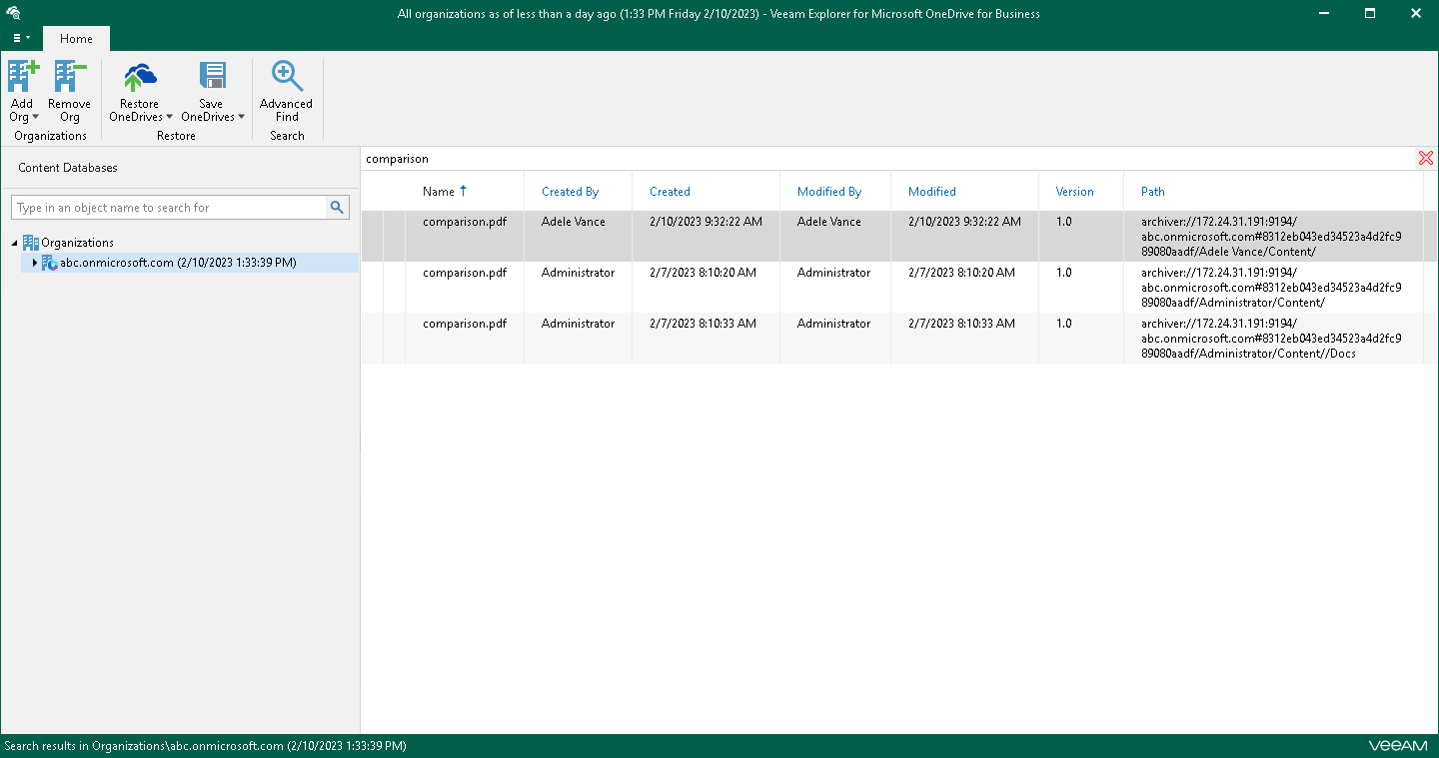The image size is (1439, 758).
Task: Select Organizations in the tree
Action: pos(78,243)
